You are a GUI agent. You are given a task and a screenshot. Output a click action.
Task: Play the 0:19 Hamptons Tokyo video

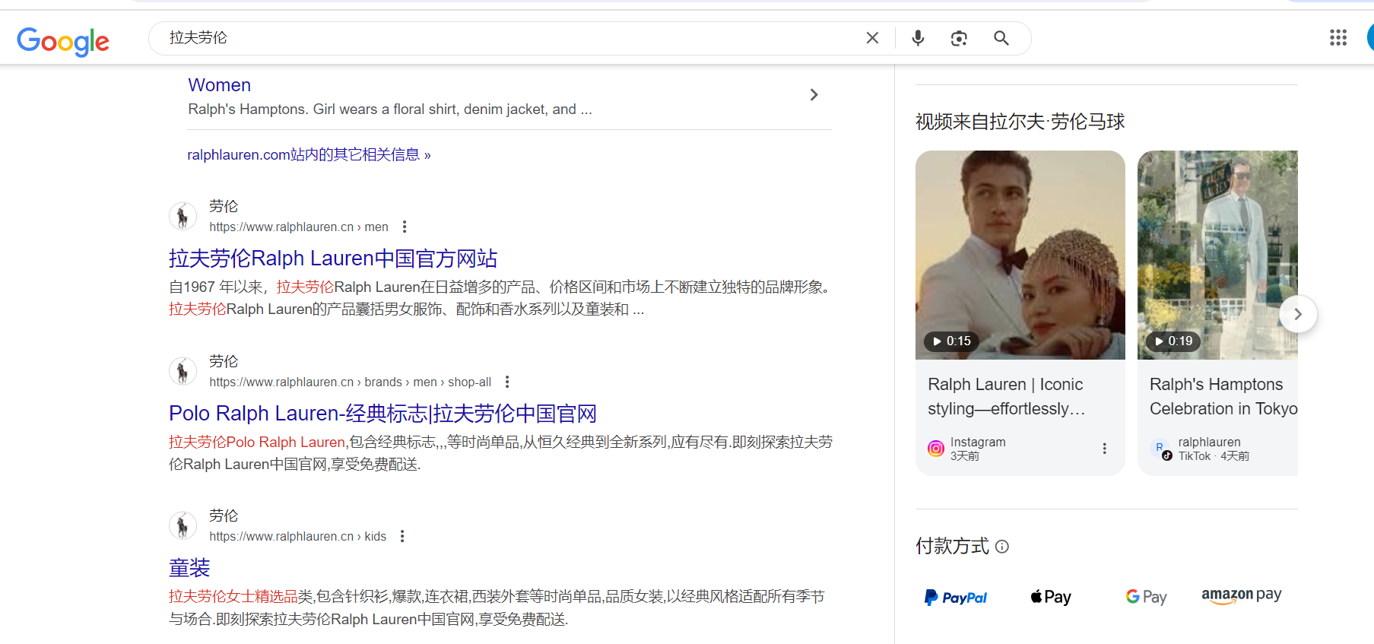click(x=1217, y=255)
